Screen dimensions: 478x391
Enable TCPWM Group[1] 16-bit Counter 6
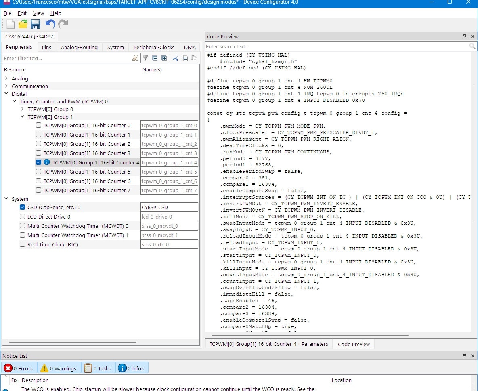[x=38, y=181]
